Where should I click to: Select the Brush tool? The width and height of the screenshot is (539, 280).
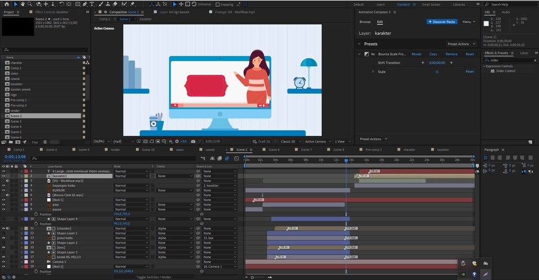pyautogui.click(x=101, y=4)
